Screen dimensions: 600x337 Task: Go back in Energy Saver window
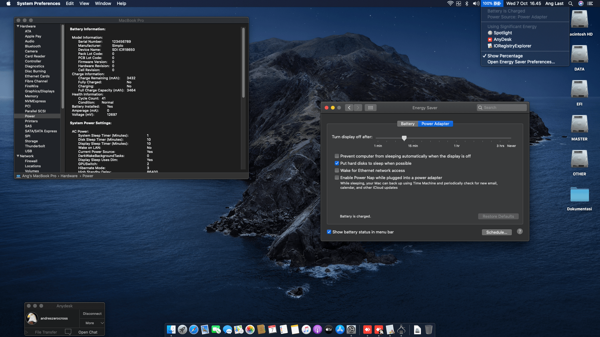[349, 108]
